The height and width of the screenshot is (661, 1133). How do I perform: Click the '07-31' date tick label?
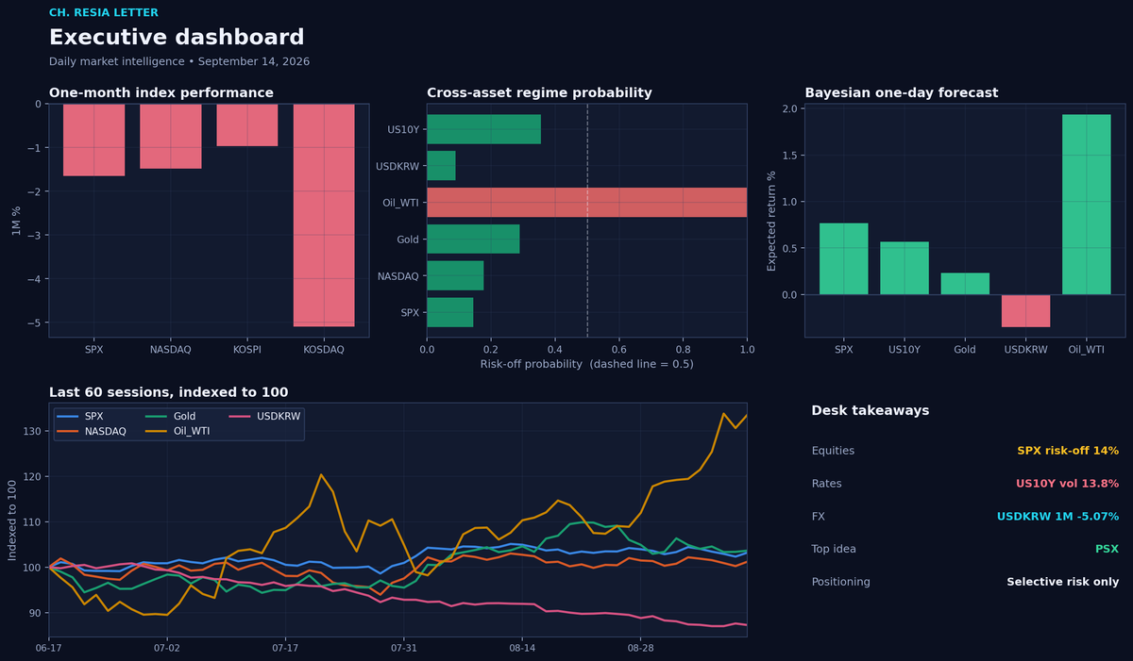click(x=404, y=649)
